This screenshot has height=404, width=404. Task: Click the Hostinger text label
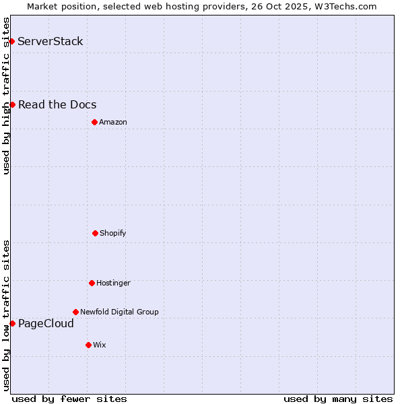coord(113,283)
